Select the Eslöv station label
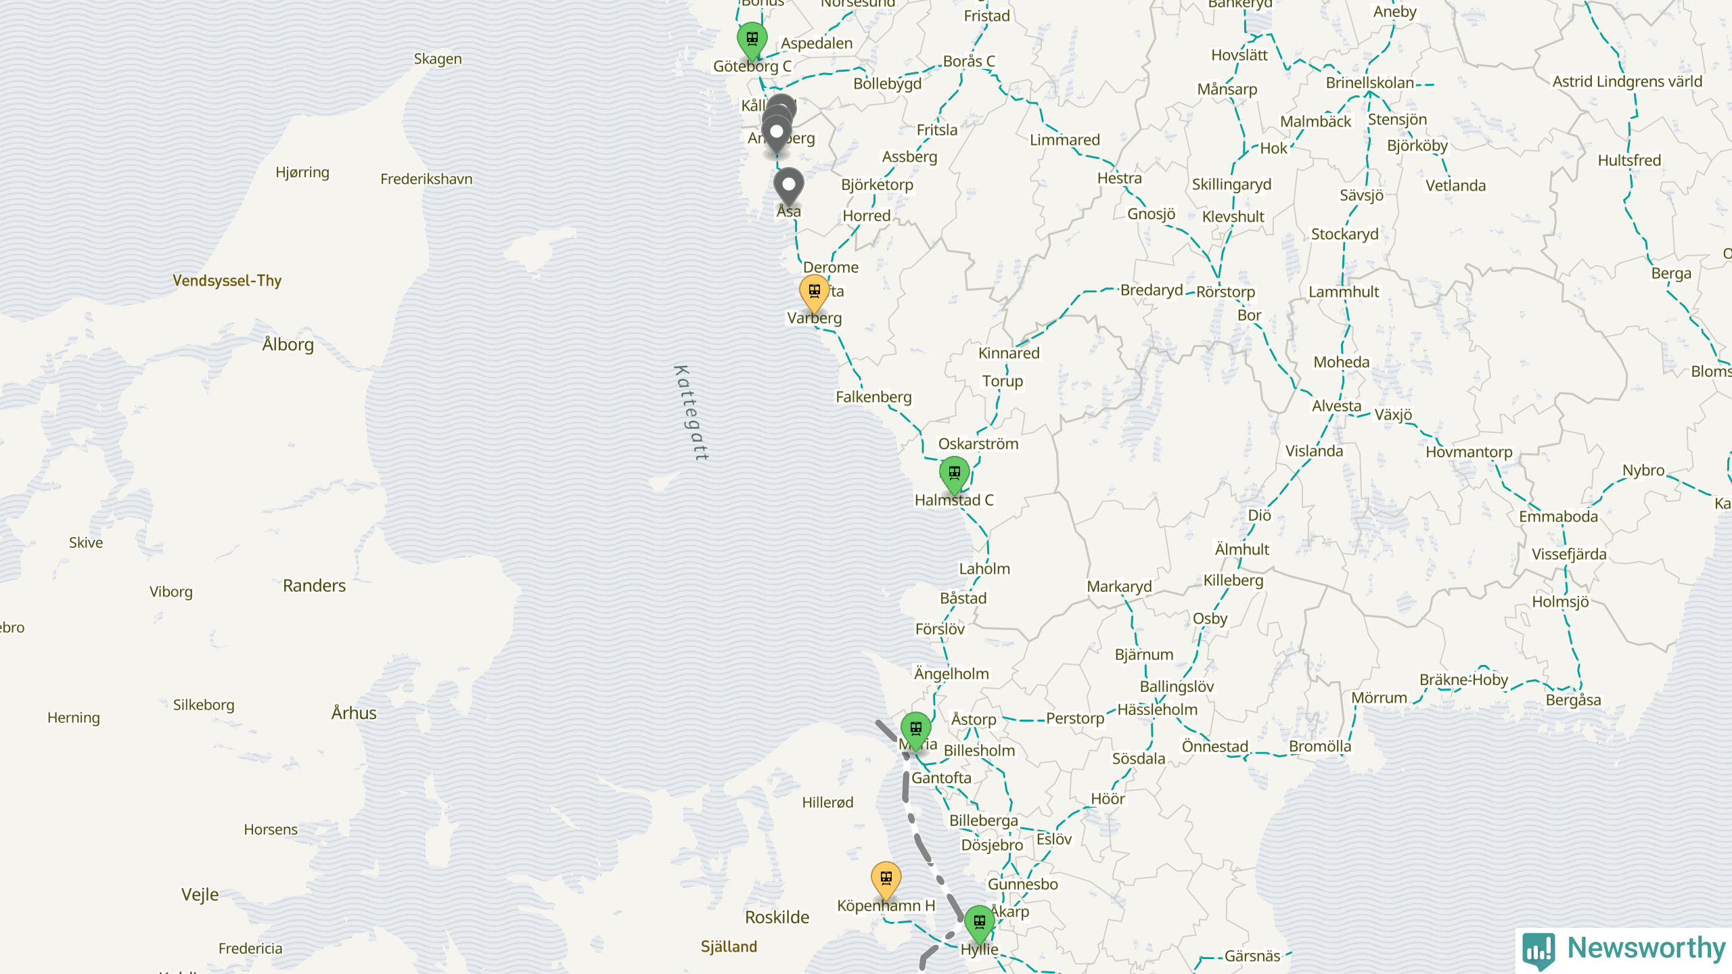The height and width of the screenshot is (974, 1732). [x=1054, y=839]
